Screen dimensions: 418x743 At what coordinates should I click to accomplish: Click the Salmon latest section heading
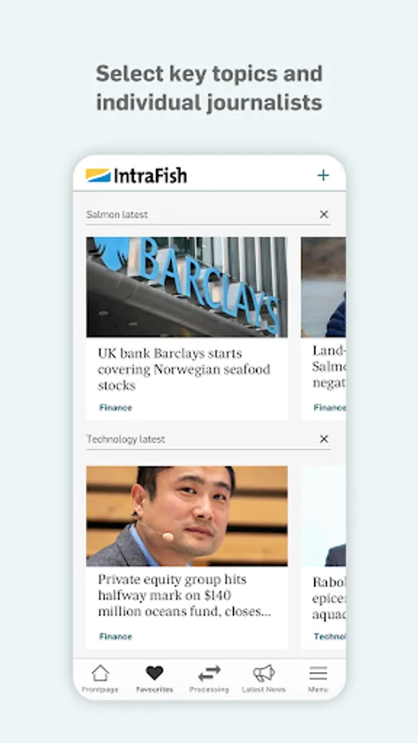[117, 215]
